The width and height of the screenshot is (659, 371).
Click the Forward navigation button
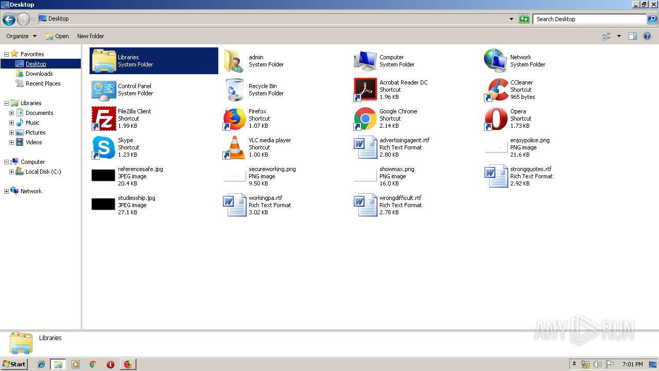23,20
